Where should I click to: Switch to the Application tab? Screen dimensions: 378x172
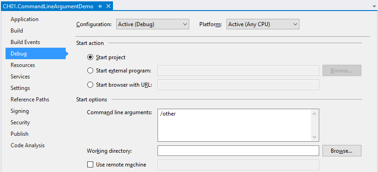25,19
